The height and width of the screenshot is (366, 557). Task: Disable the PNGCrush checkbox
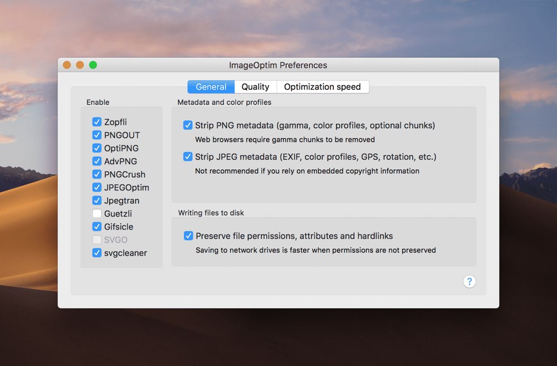click(x=96, y=174)
